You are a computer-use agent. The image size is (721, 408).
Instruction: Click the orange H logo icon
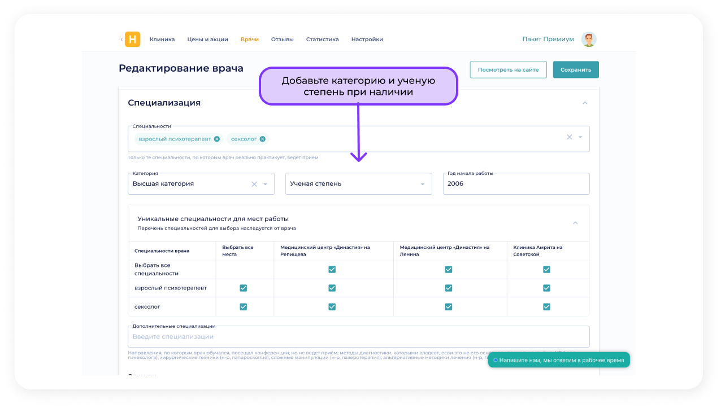(132, 39)
